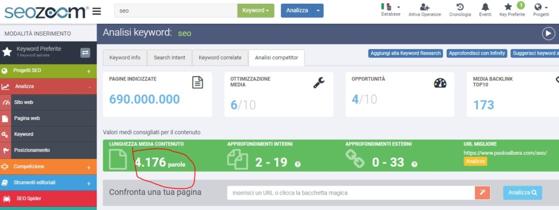
Task: Open the hamburger menu next to SEOZoom logo
Action: coord(97,12)
